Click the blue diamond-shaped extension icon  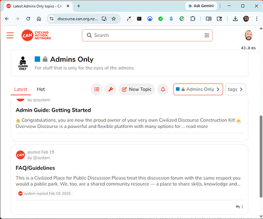[x=171, y=19]
